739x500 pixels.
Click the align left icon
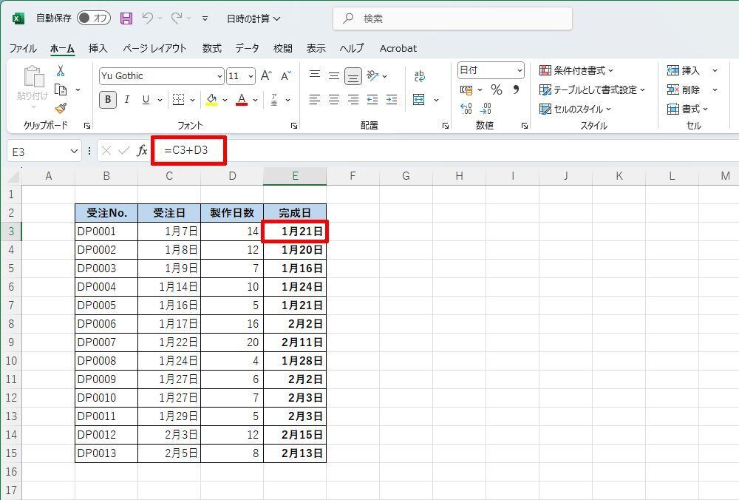(x=315, y=100)
